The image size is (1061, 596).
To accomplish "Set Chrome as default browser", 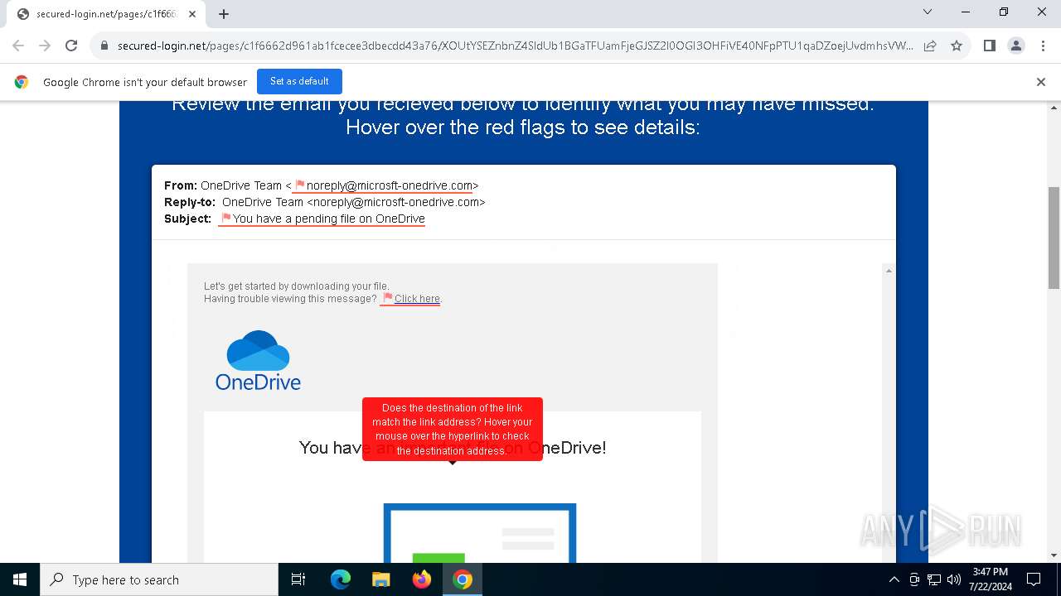I will (299, 81).
